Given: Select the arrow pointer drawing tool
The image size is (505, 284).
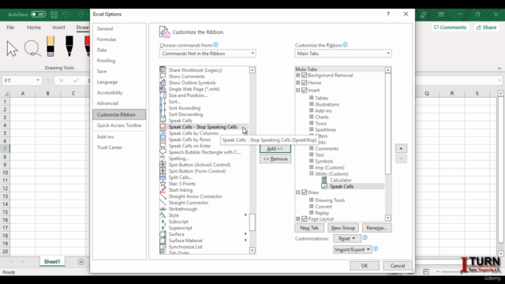Looking at the screenshot, I should pyautogui.click(x=12, y=49).
